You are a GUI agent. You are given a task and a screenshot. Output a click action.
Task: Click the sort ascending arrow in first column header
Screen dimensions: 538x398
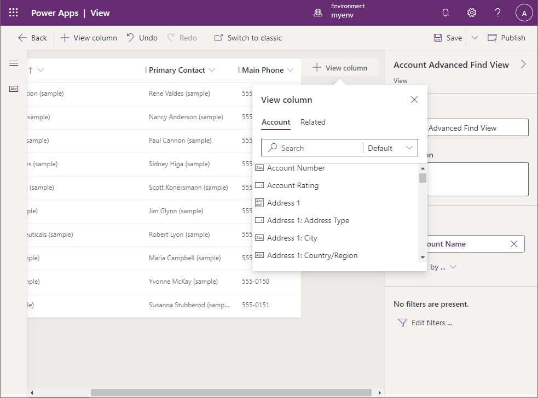point(31,71)
